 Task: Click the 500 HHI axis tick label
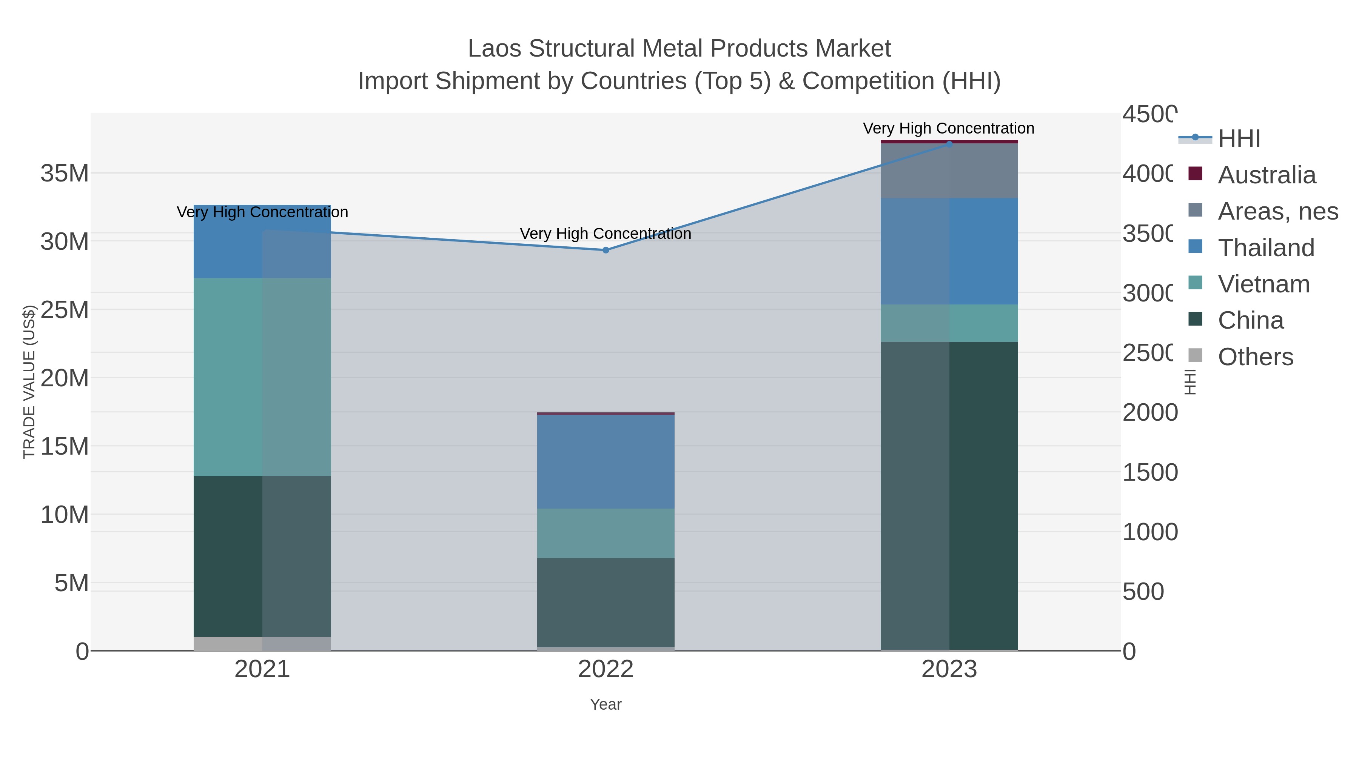click(x=1143, y=592)
